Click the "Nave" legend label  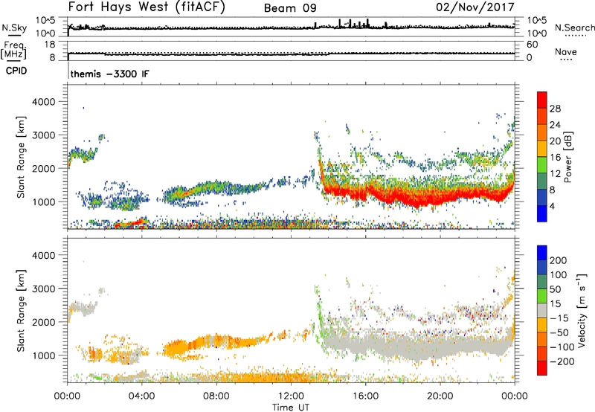click(566, 51)
